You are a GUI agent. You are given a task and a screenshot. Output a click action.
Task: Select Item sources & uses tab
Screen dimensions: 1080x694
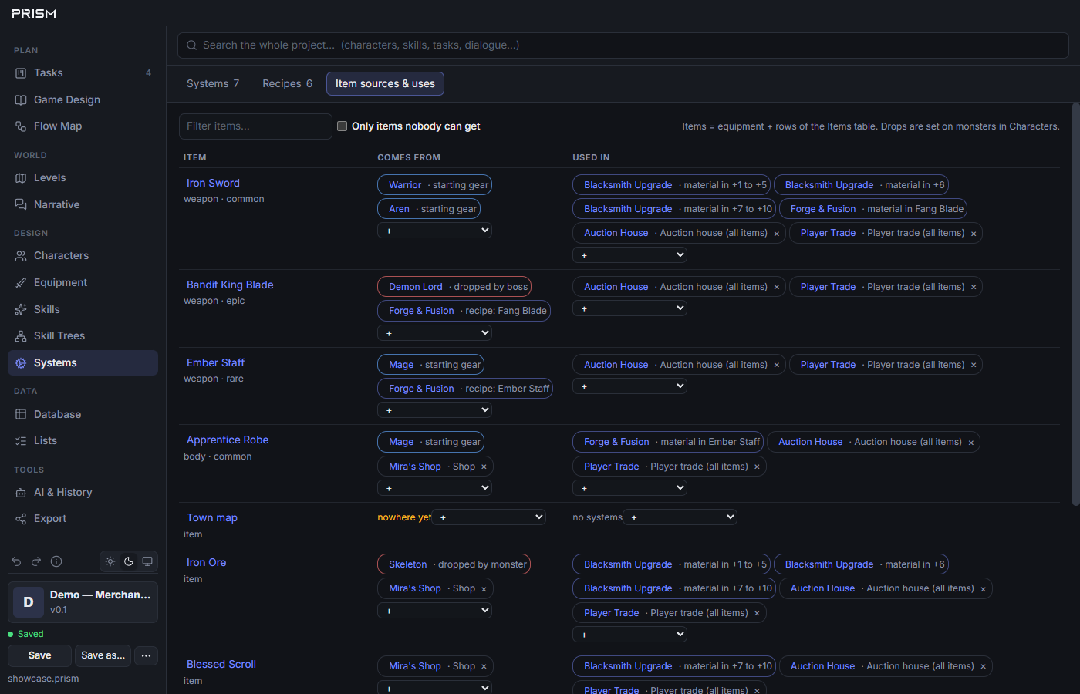tap(385, 83)
